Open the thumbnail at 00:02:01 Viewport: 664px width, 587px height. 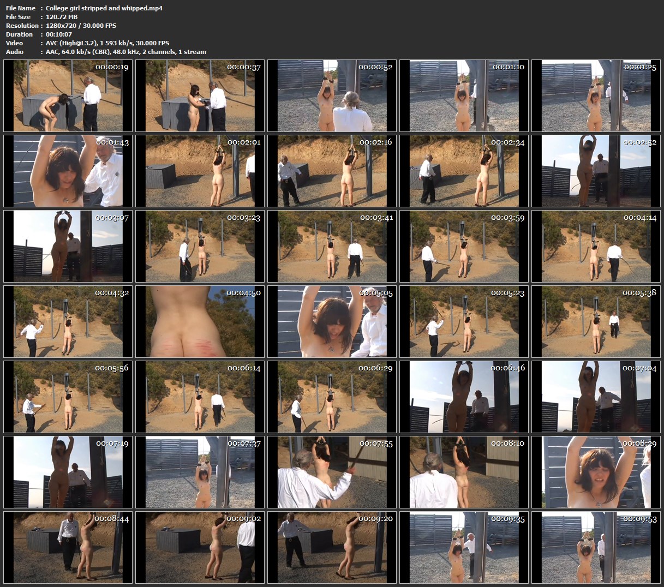(200, 171)
